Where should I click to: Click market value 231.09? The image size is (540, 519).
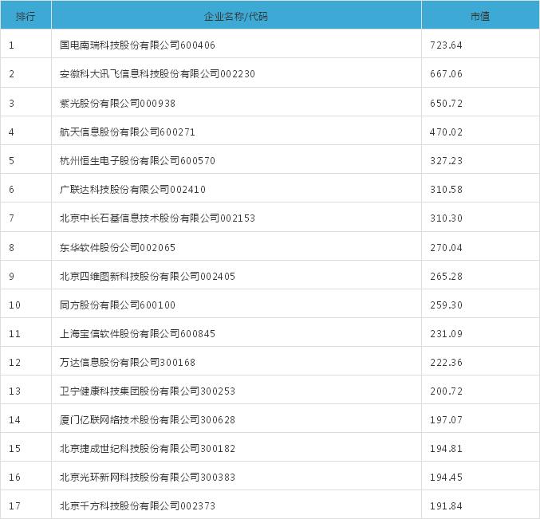pyautogui.click(x=447, y=334)
